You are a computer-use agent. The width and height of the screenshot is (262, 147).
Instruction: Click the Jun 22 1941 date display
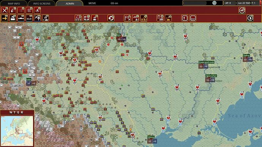click(x=243, y=3)
